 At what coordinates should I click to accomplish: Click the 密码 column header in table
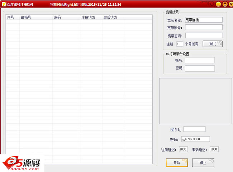click(66, 17)
